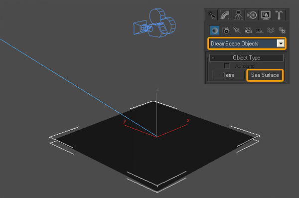Image resolution: width=299 pixels, height=198 pixels.
Task: Select the Geometry category icon
Action: (214, 30)
